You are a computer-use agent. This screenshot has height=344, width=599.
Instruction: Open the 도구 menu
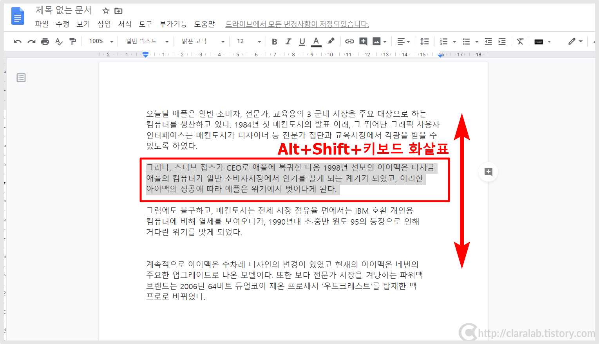pyautogui.click(x=146, y=24)
